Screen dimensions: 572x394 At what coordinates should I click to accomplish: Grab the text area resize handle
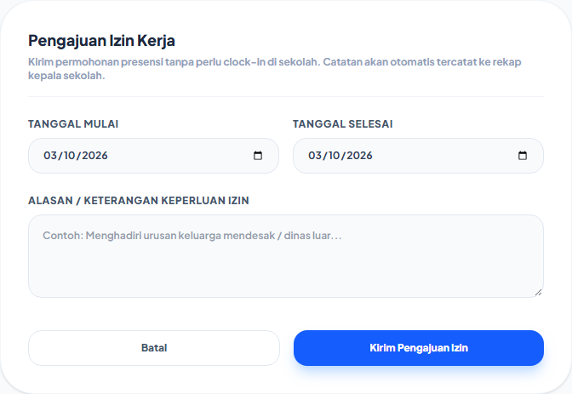click(539, 292)
